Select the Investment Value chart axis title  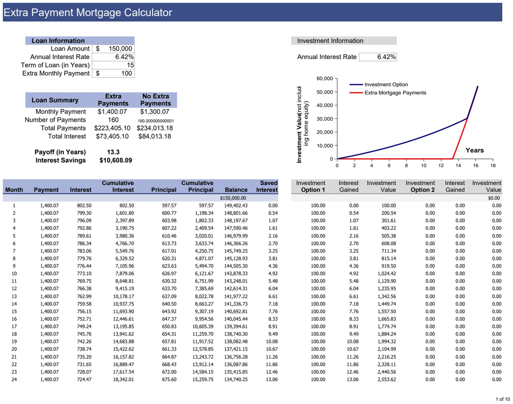tap(302, 124)
